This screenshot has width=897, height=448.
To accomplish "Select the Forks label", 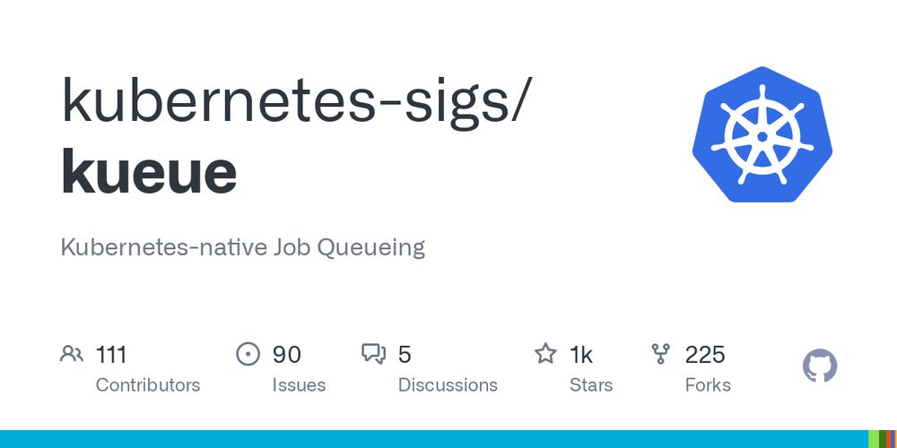I will (708, 385).
